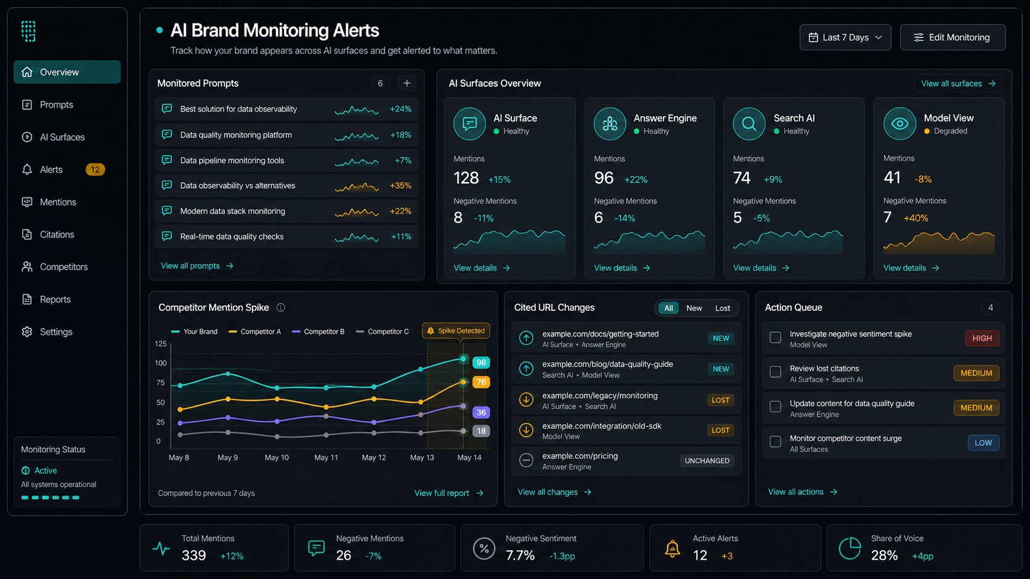Click the Negative Mentions chat icon in footer
The width and height of the screenshot is (1030, 579).
coord(317,548)
